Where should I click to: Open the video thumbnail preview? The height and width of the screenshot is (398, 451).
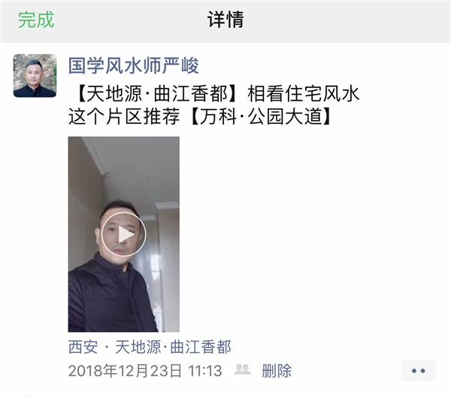pyautogui.click(x=124, y=234)
